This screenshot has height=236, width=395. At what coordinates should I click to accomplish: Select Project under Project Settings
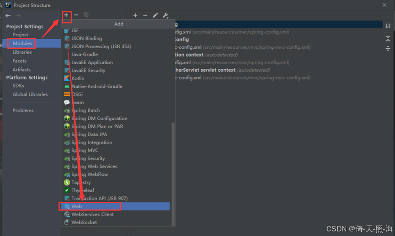click(21, 35)
